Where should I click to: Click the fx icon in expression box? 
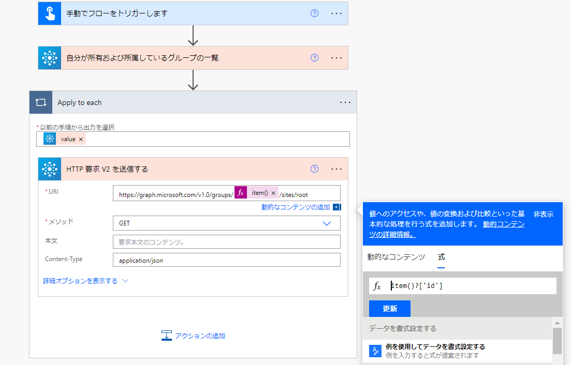pyautogui.click(x=377, y=286)
